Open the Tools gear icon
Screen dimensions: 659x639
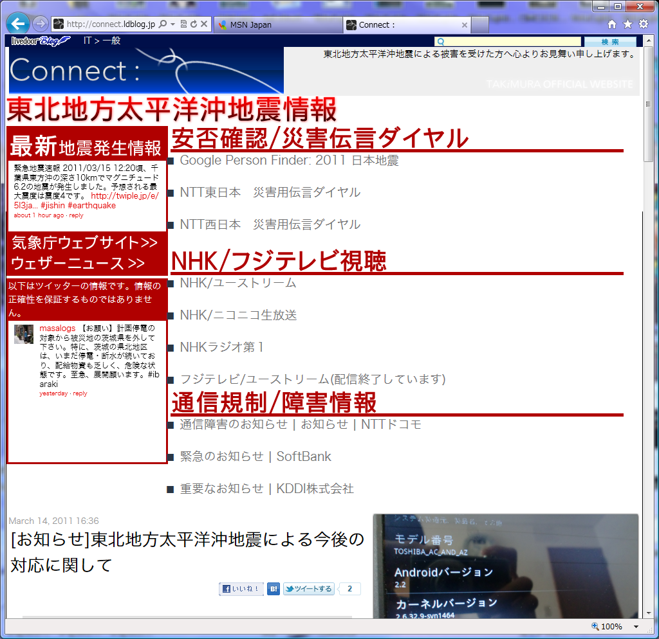(644, 24)
